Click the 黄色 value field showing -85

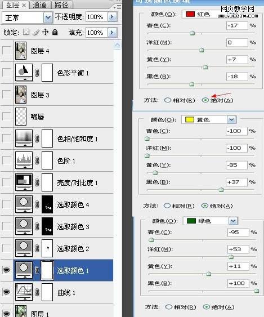coord(236,165)
